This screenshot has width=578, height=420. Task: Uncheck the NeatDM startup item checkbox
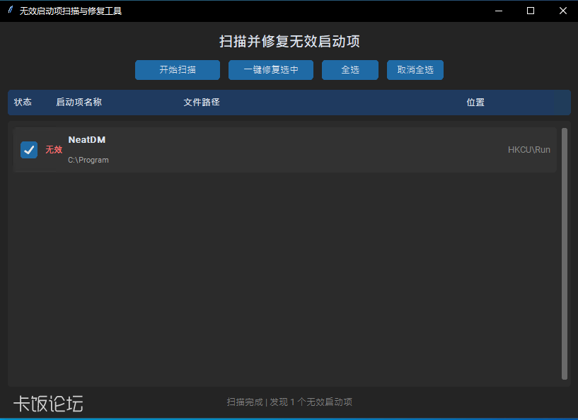coord(29,150)
